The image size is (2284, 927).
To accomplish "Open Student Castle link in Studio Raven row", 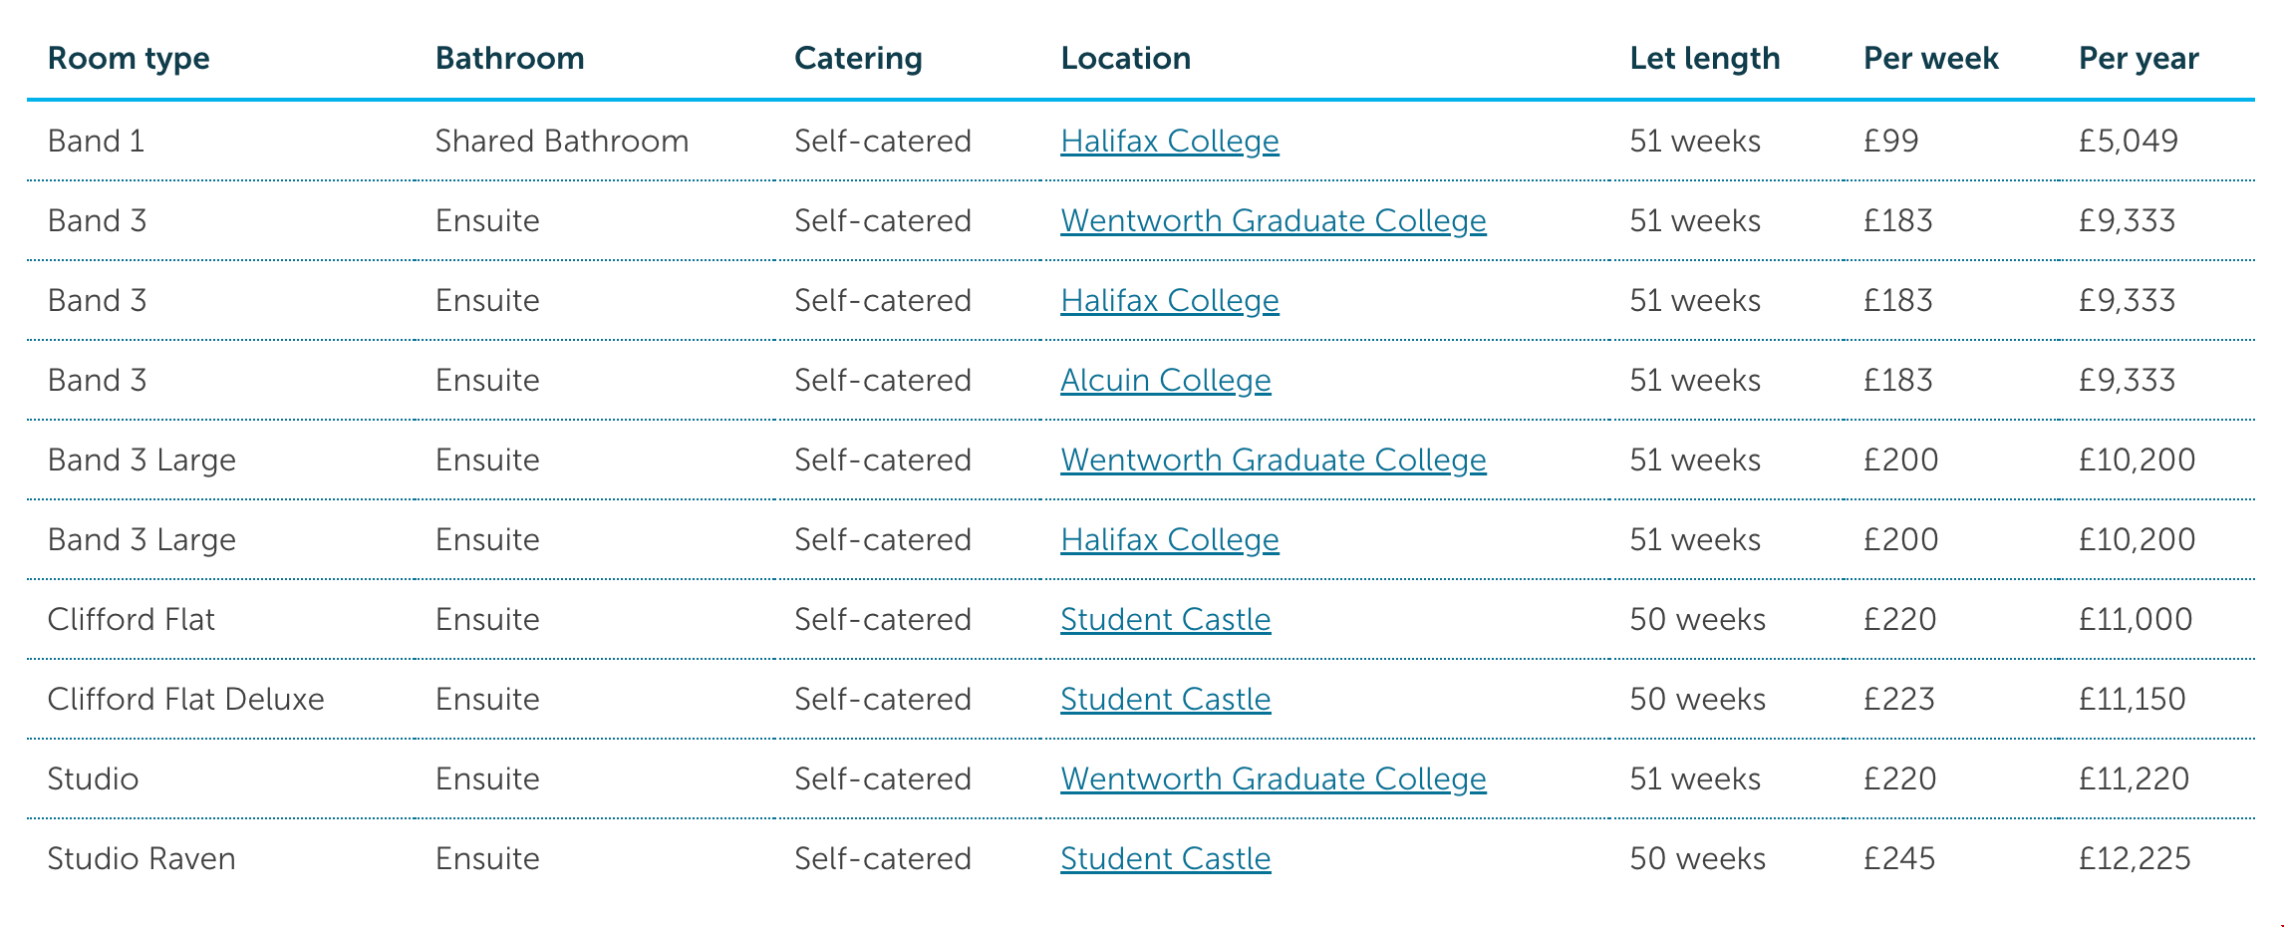I will coord(1165,858).
